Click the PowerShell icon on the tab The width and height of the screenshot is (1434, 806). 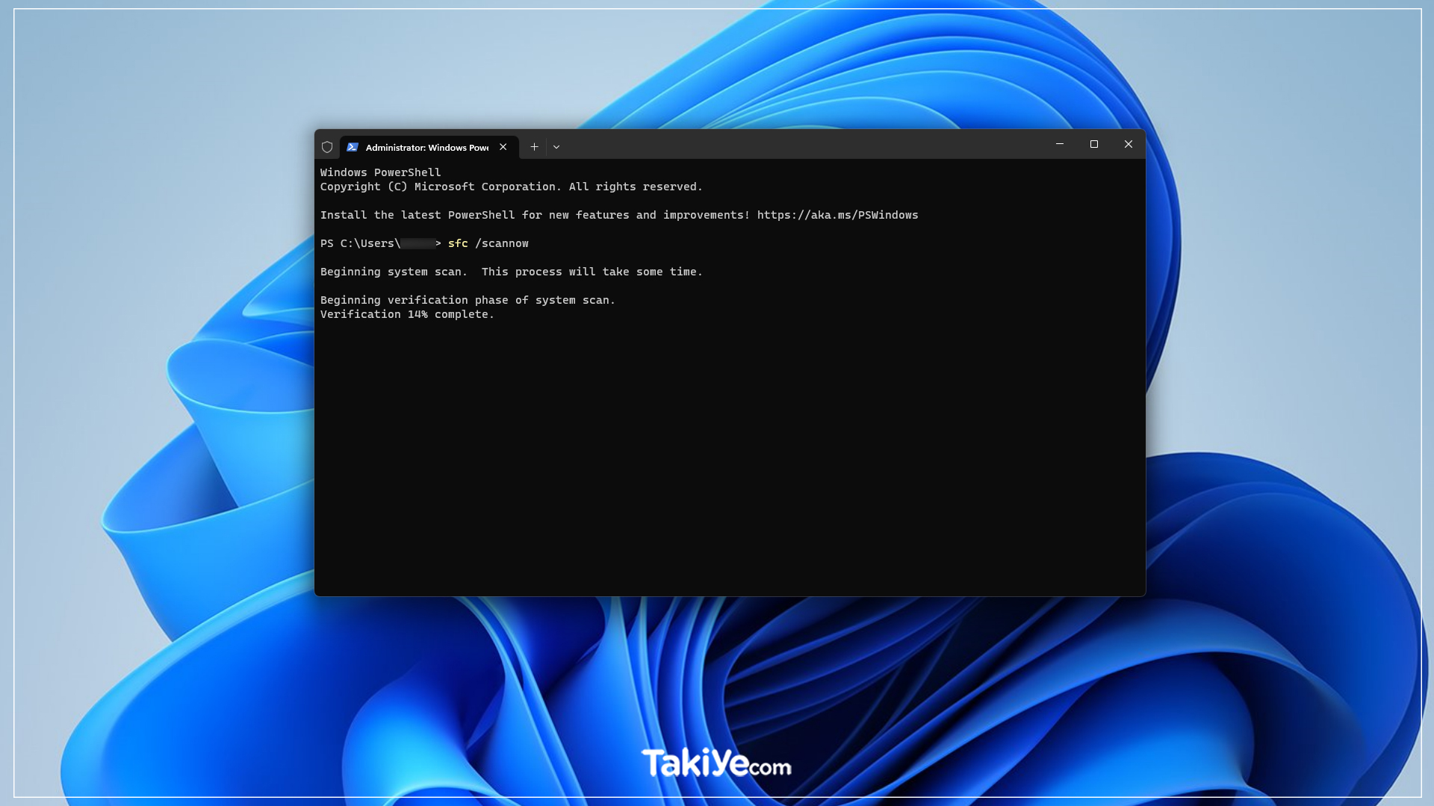[353, 147]
